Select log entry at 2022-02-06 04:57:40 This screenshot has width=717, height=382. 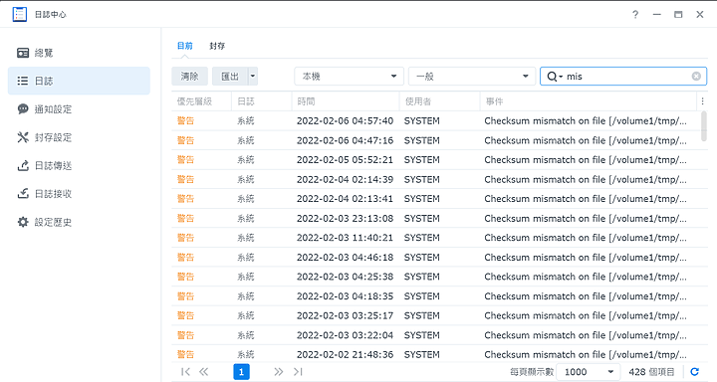coord(436,121)
